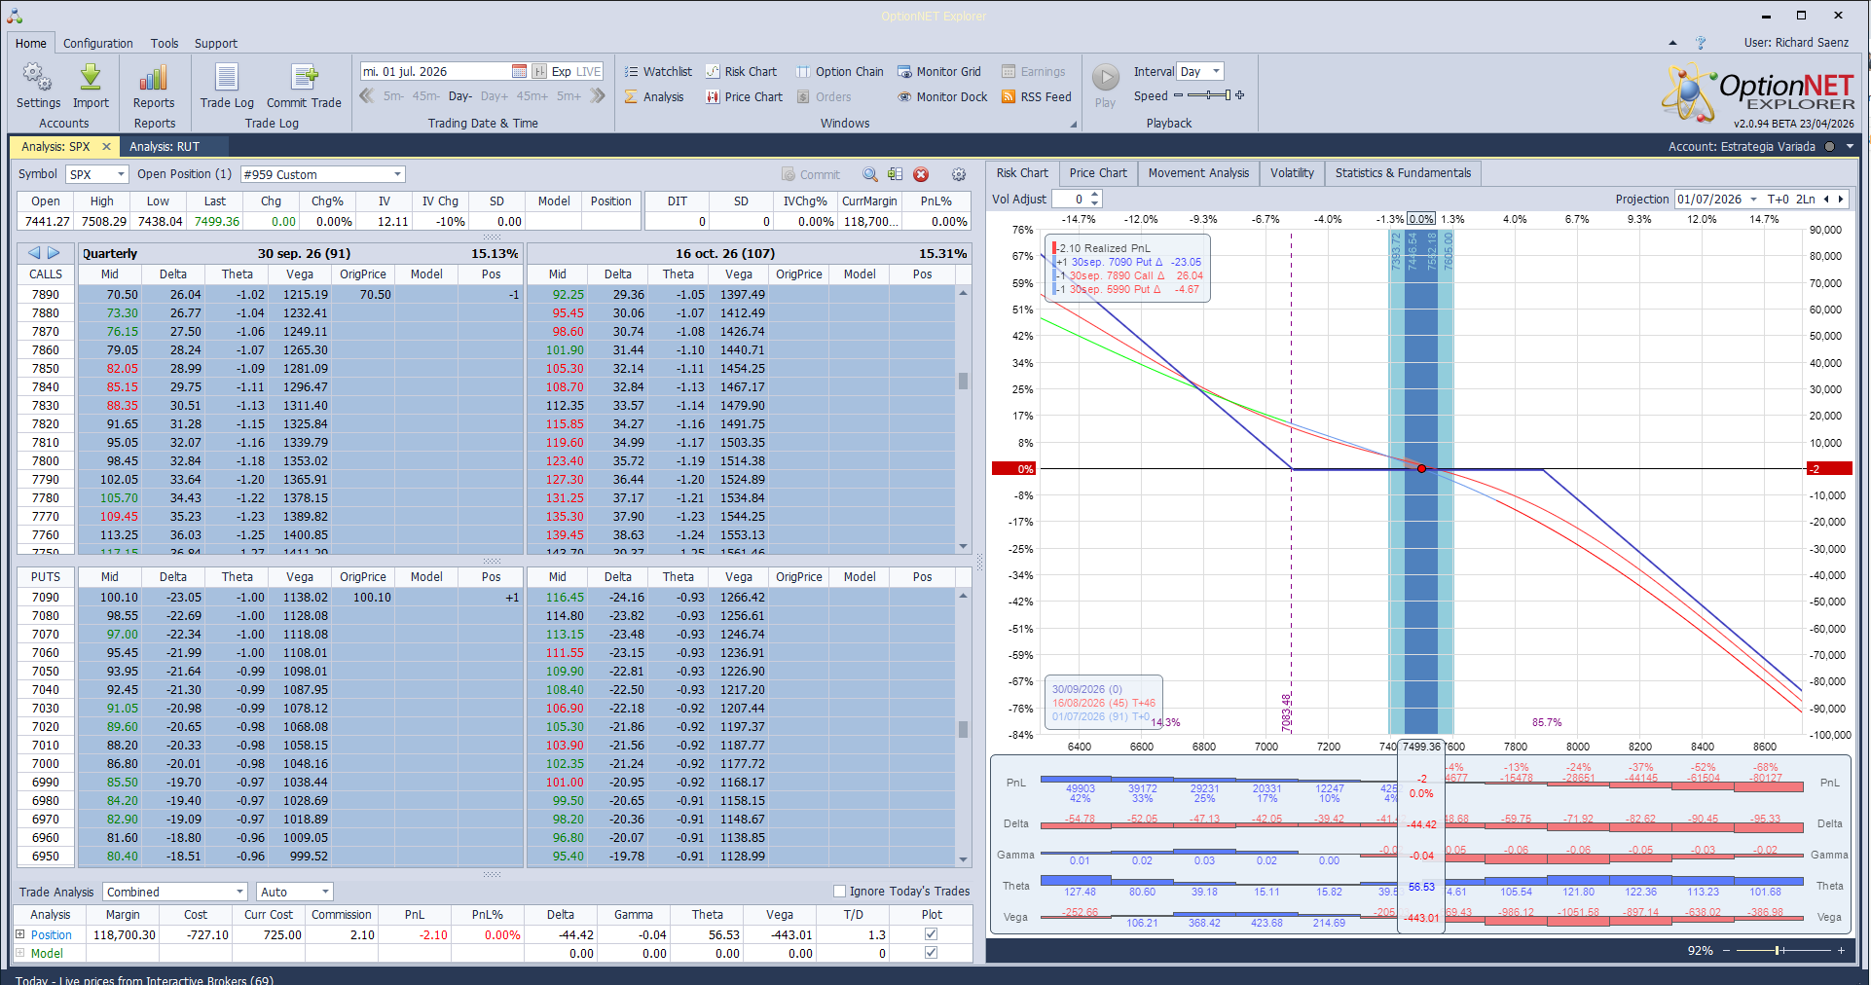Open the RSS Feed window
The height and width of the screenshot is (985, 1871).
pyautogui.click(x=1036, y=97)
